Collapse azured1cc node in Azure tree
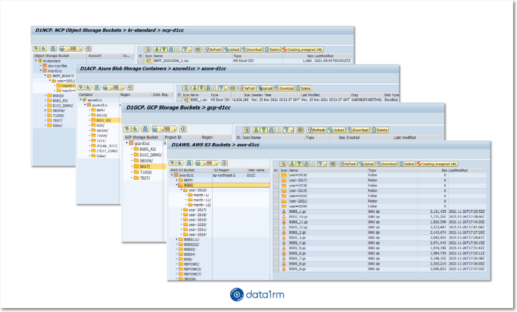The height and width of the screenshot is (312, 517). point(80,100)
